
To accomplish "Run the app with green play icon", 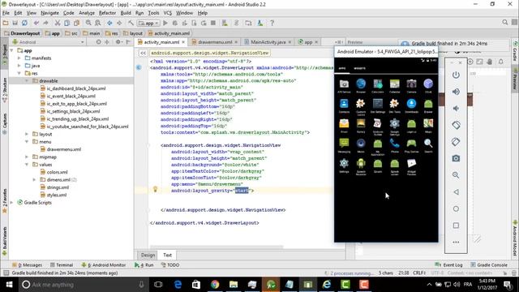I will [165, 23].
